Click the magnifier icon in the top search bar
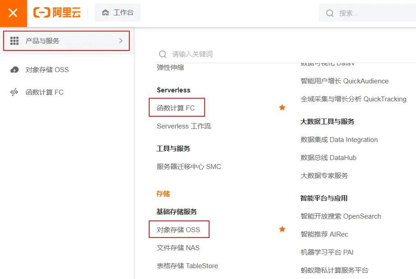416x279 pixels. pyautogui.click(x=330, y=13)
